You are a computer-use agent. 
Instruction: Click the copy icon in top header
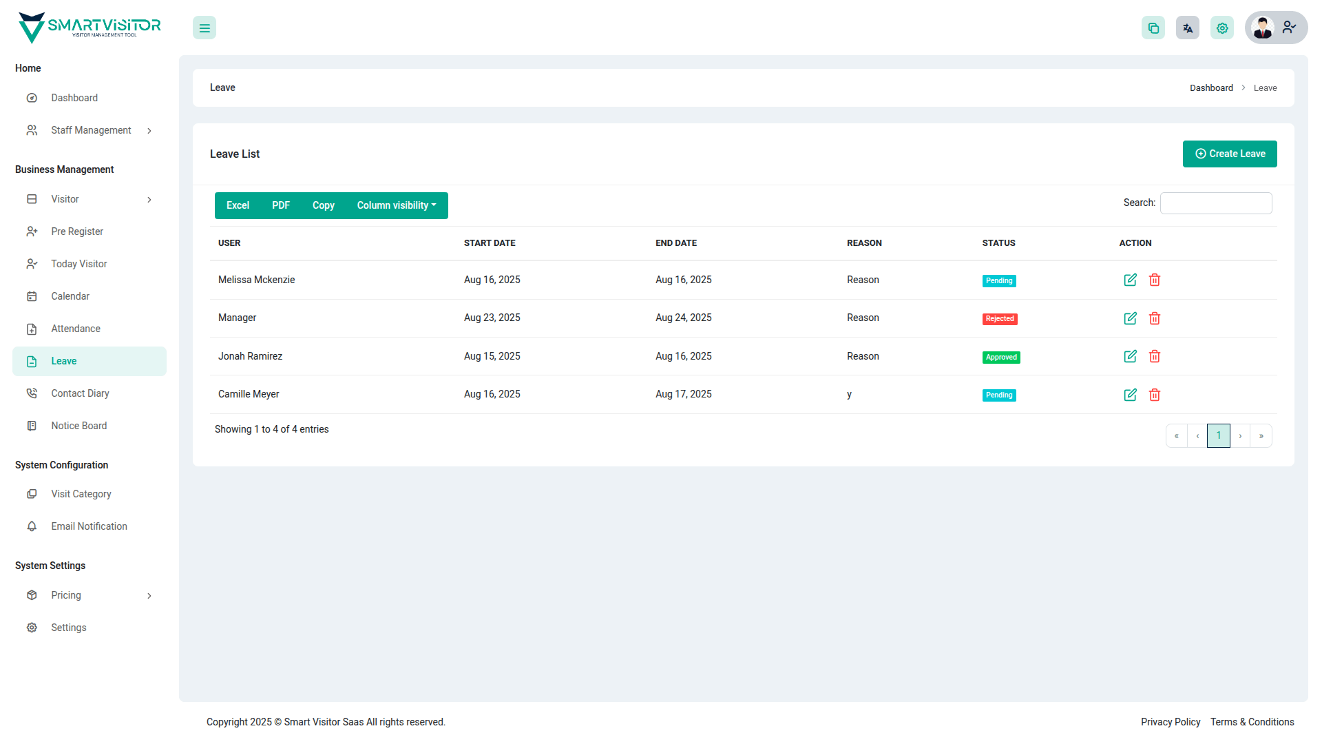[1153, 28]
